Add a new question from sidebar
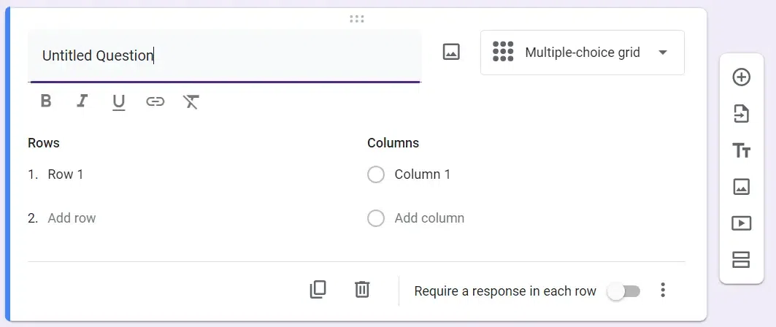776x327 pixels. pos(741,77)
